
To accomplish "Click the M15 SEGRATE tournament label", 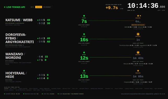I will click(x=9, y=61).
